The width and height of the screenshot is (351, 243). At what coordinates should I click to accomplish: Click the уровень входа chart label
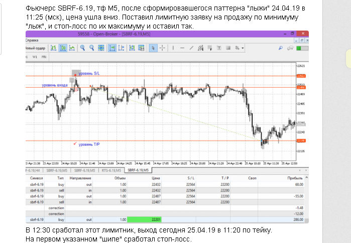pyautogui.click(x=55, y=85)
